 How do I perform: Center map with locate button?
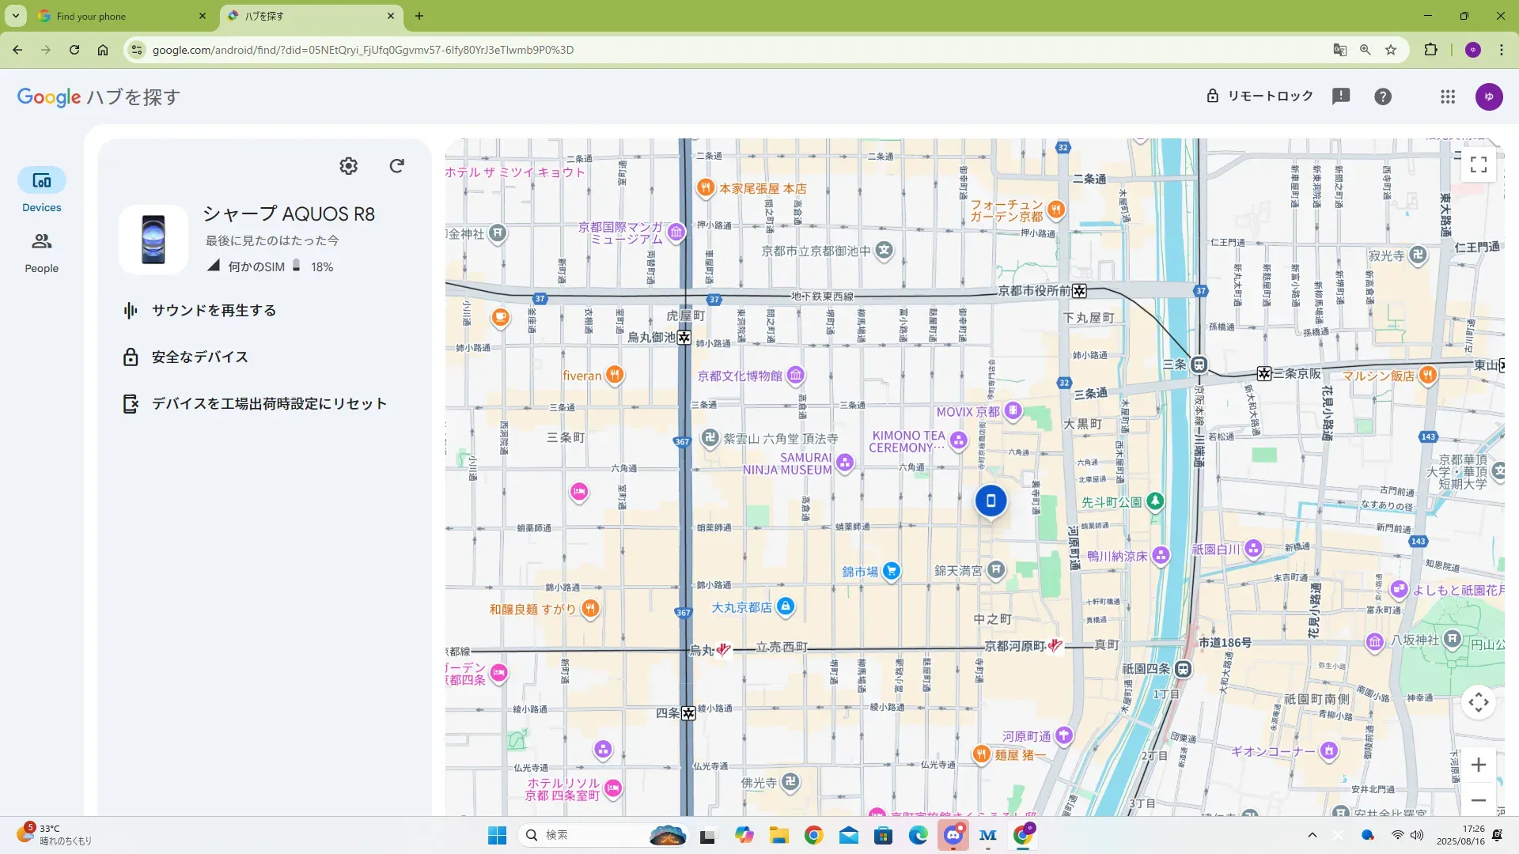pos(1478,702)
